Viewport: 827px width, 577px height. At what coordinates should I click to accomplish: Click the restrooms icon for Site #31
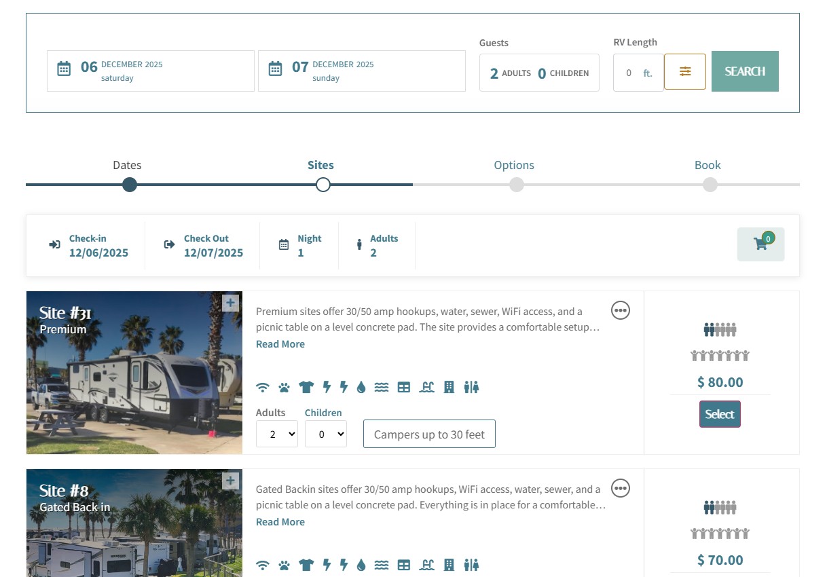471,388
